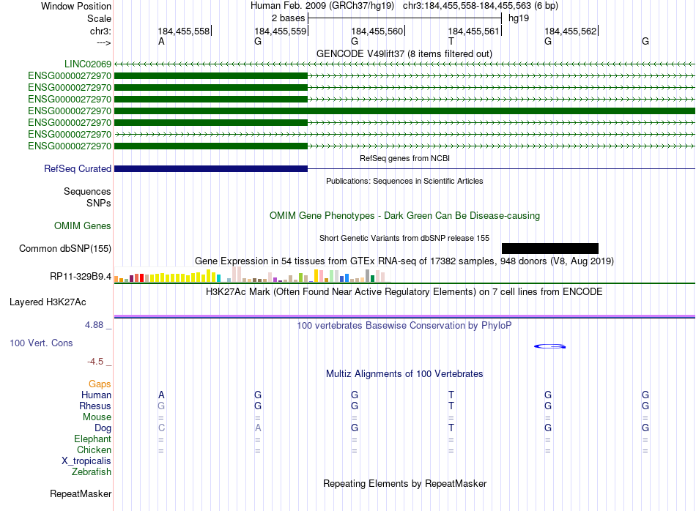Click the position label 184,455,560

pos(377,31)
